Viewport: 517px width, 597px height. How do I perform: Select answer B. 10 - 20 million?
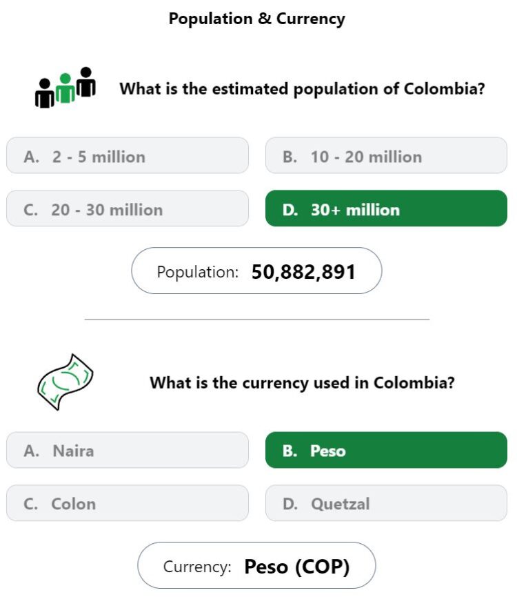[x=386, y=156]
